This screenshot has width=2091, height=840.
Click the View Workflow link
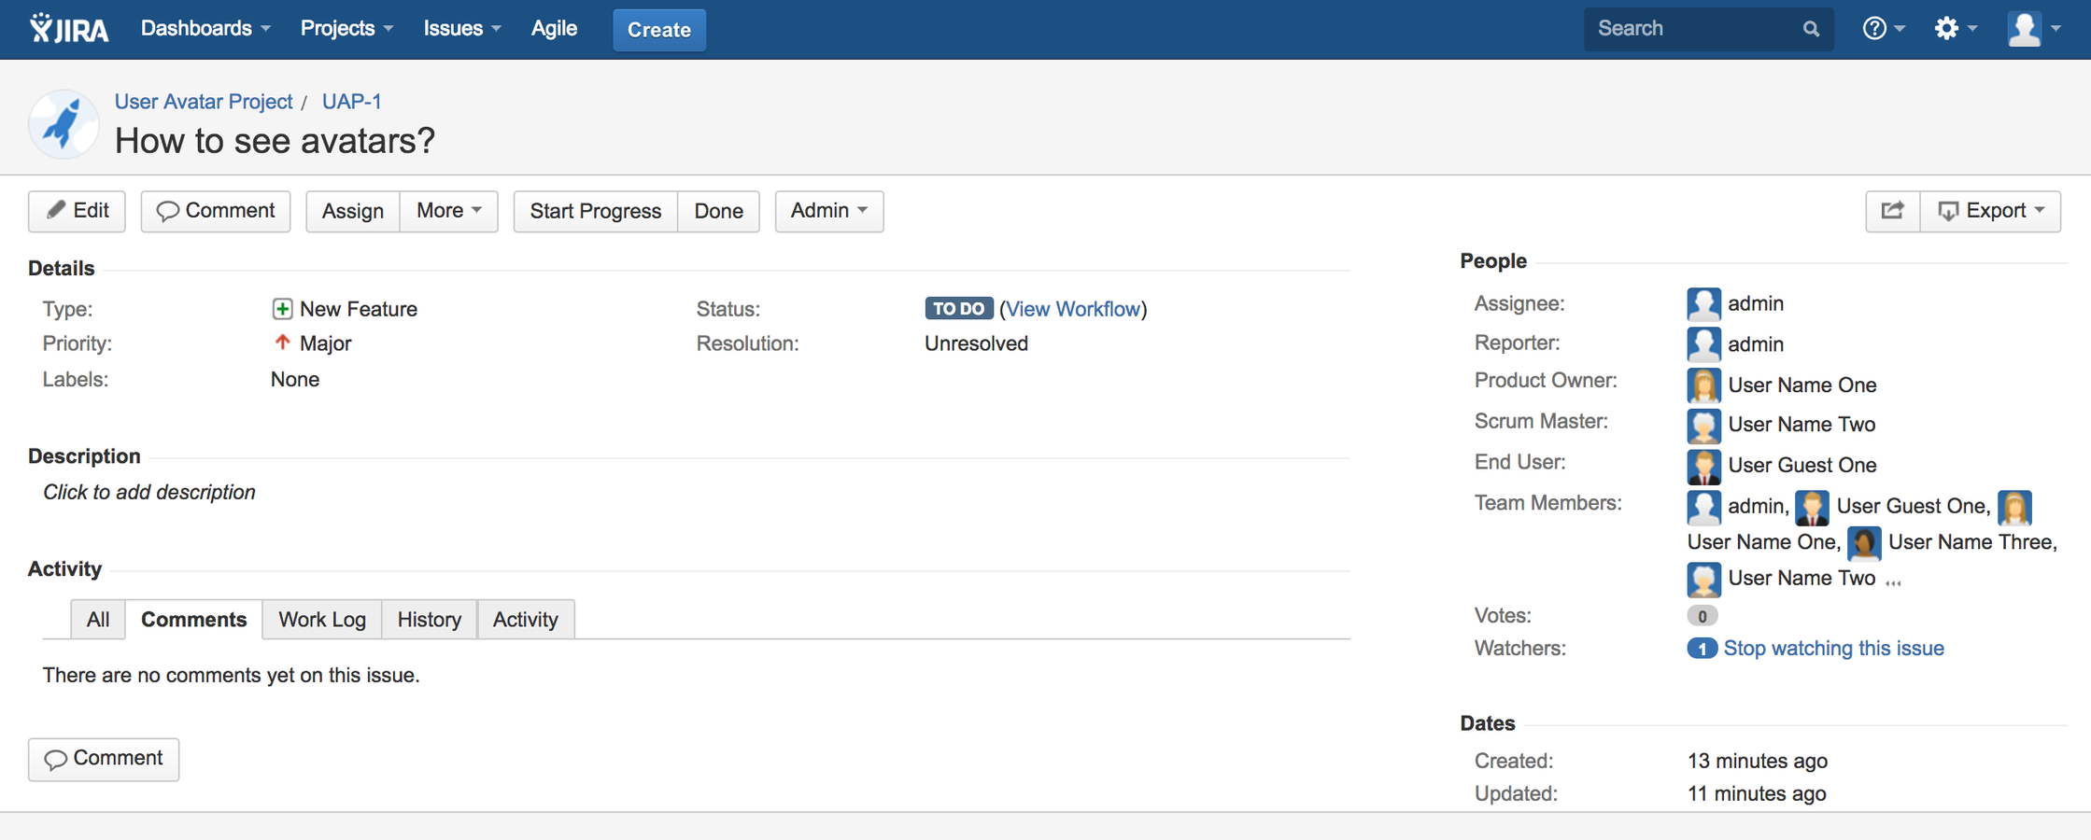tap(1073, 309)
